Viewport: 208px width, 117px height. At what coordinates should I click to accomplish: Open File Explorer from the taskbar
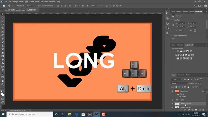pos(70,114)
